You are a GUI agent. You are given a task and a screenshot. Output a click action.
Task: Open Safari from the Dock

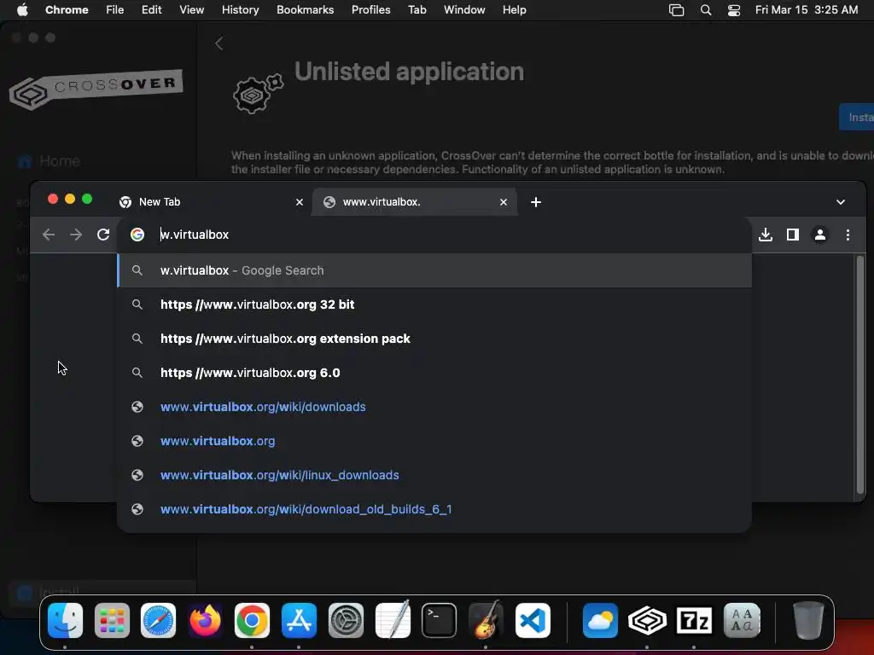(x=158, y=620)
